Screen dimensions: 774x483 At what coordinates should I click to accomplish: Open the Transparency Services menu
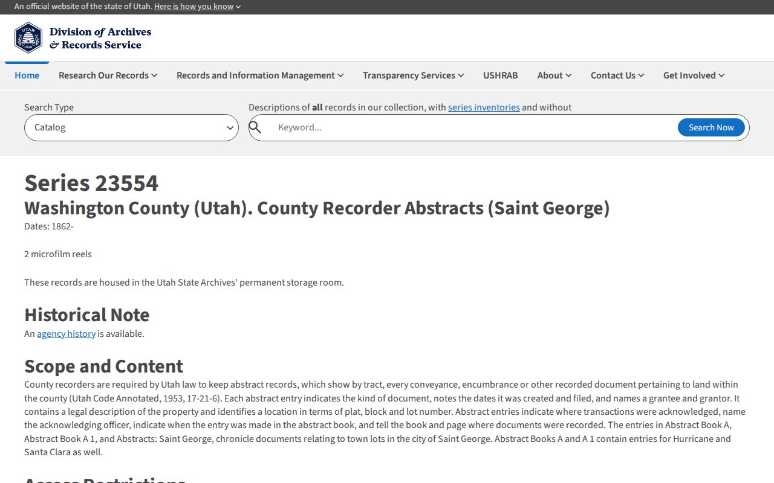413,75
